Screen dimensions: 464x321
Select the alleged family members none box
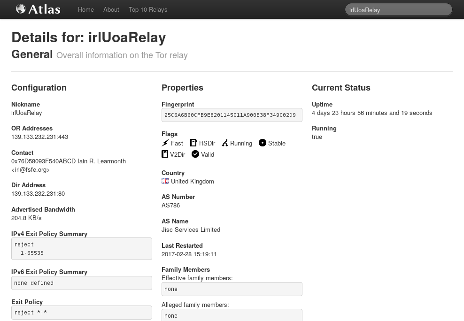[232, 315]
